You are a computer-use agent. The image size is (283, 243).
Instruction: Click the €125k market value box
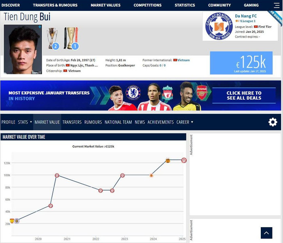click(x=241, y=63)
